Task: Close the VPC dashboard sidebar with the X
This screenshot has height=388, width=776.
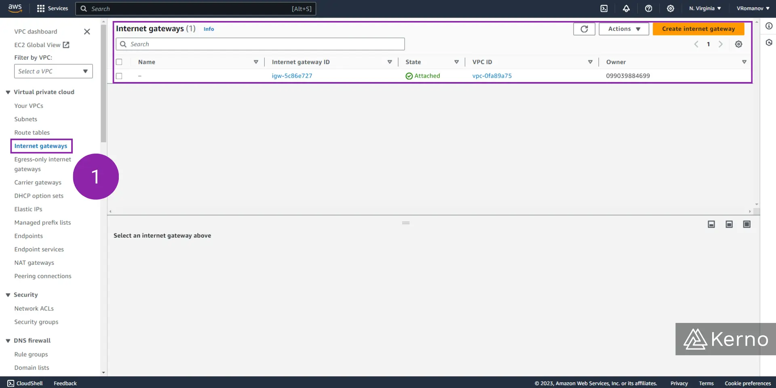Action: click(87, 32)
